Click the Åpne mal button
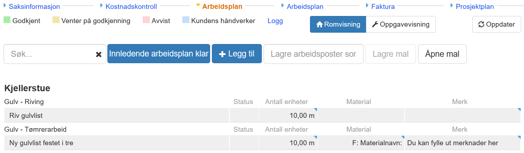Image resolution: width=524 pixels, height=153 pixels. coord(442,54)
